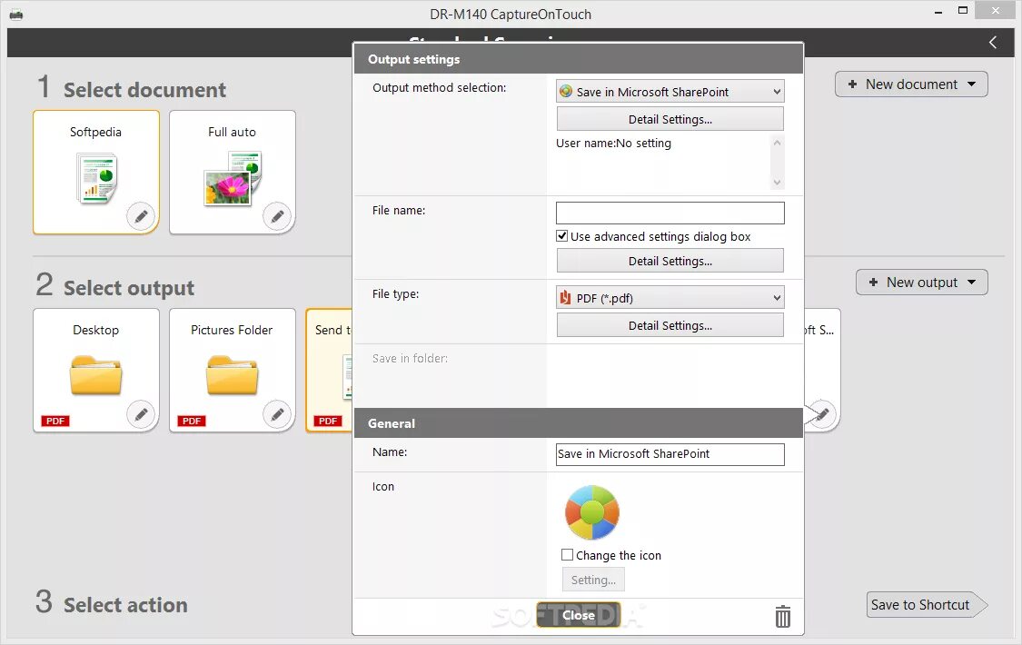
Task: Choose the Desktop output folder card
Action: [x=95, y=370]
